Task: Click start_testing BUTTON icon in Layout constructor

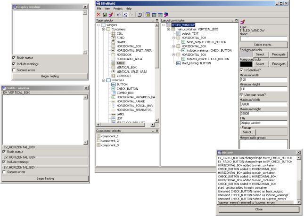Action: coord(178,63)
